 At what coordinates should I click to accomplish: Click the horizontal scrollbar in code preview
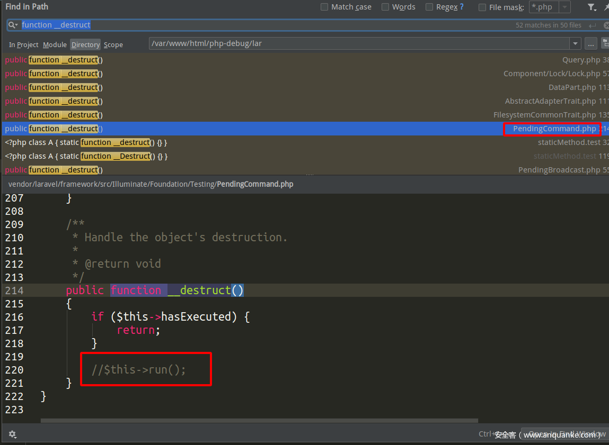(x=259, y=421)
